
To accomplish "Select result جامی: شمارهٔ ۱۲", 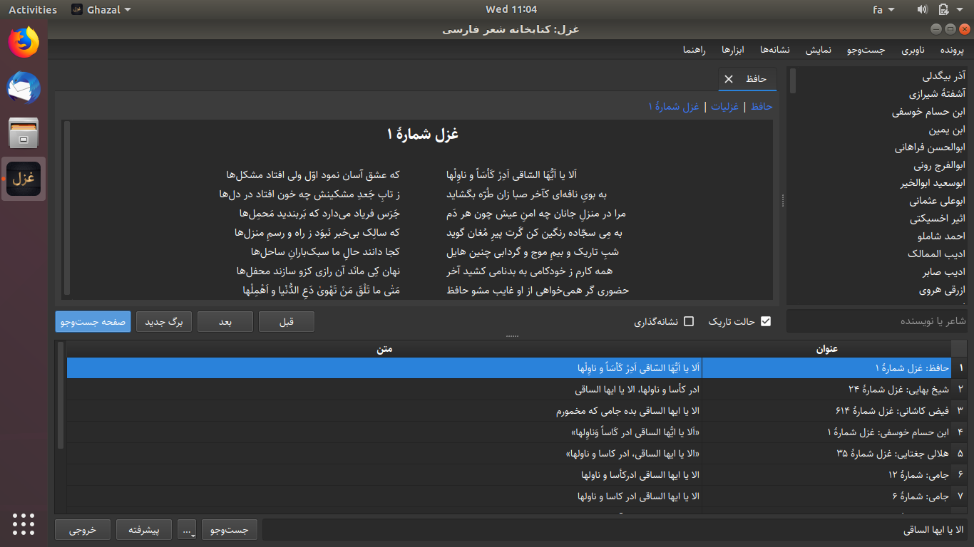I will [x=826, y=474].
